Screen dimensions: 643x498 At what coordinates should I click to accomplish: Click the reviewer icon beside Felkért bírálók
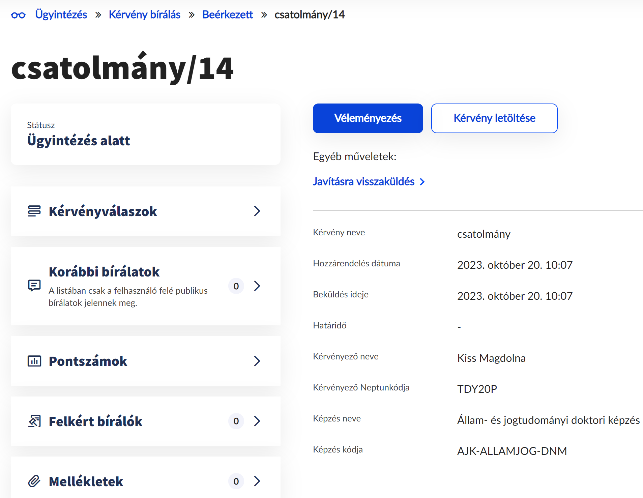point(34,421)
